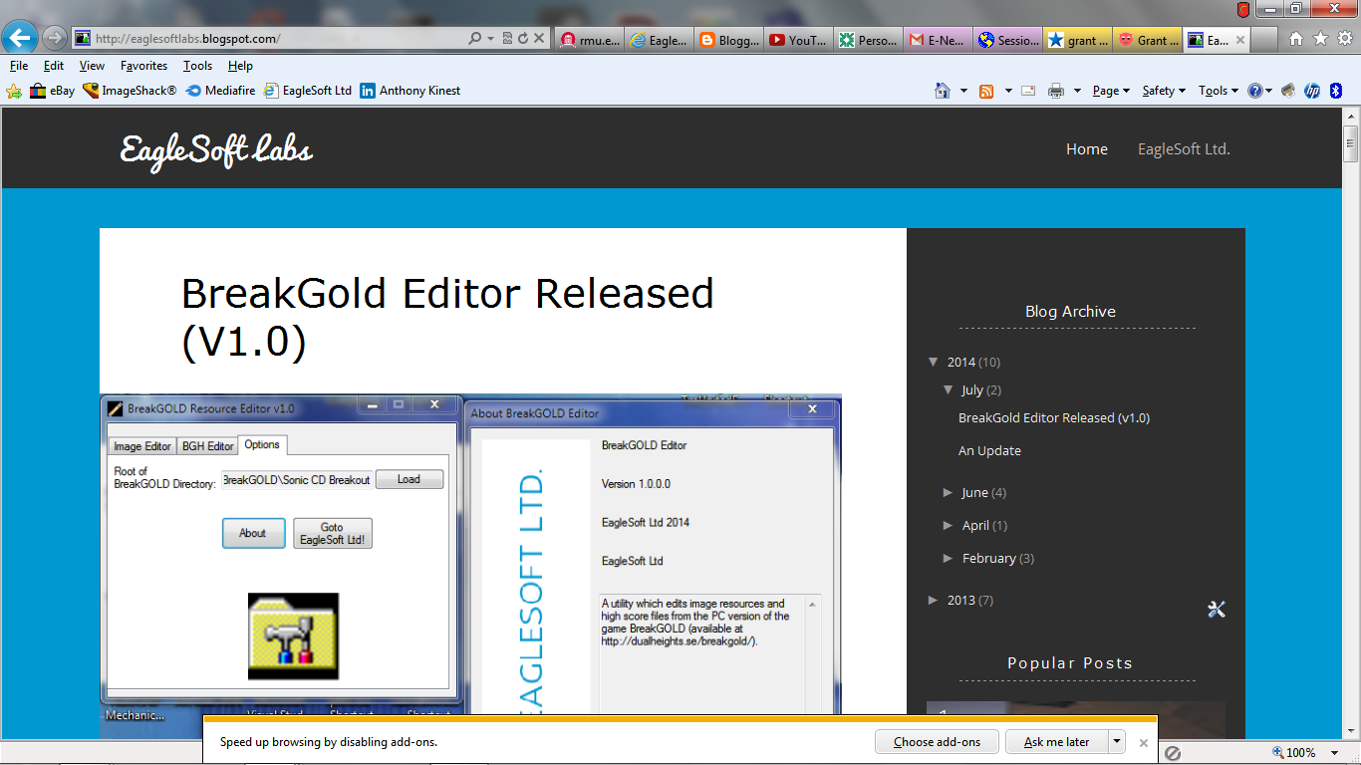Open the Page dropdown in command bar
The width and height of the screenshot is (1361, 765).
click(1111, 91)
